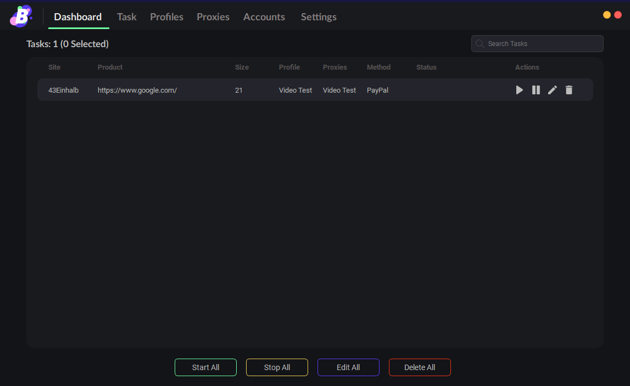Navigate to the Accounts tab
This screenshot has width=630, height=386.
pyautogui.click(x=264, y=17)
